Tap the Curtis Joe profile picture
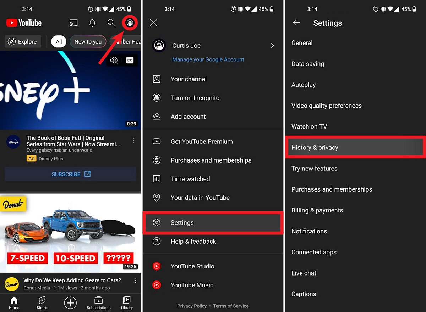Screen dimensions: 426x312 click(159, 45)
